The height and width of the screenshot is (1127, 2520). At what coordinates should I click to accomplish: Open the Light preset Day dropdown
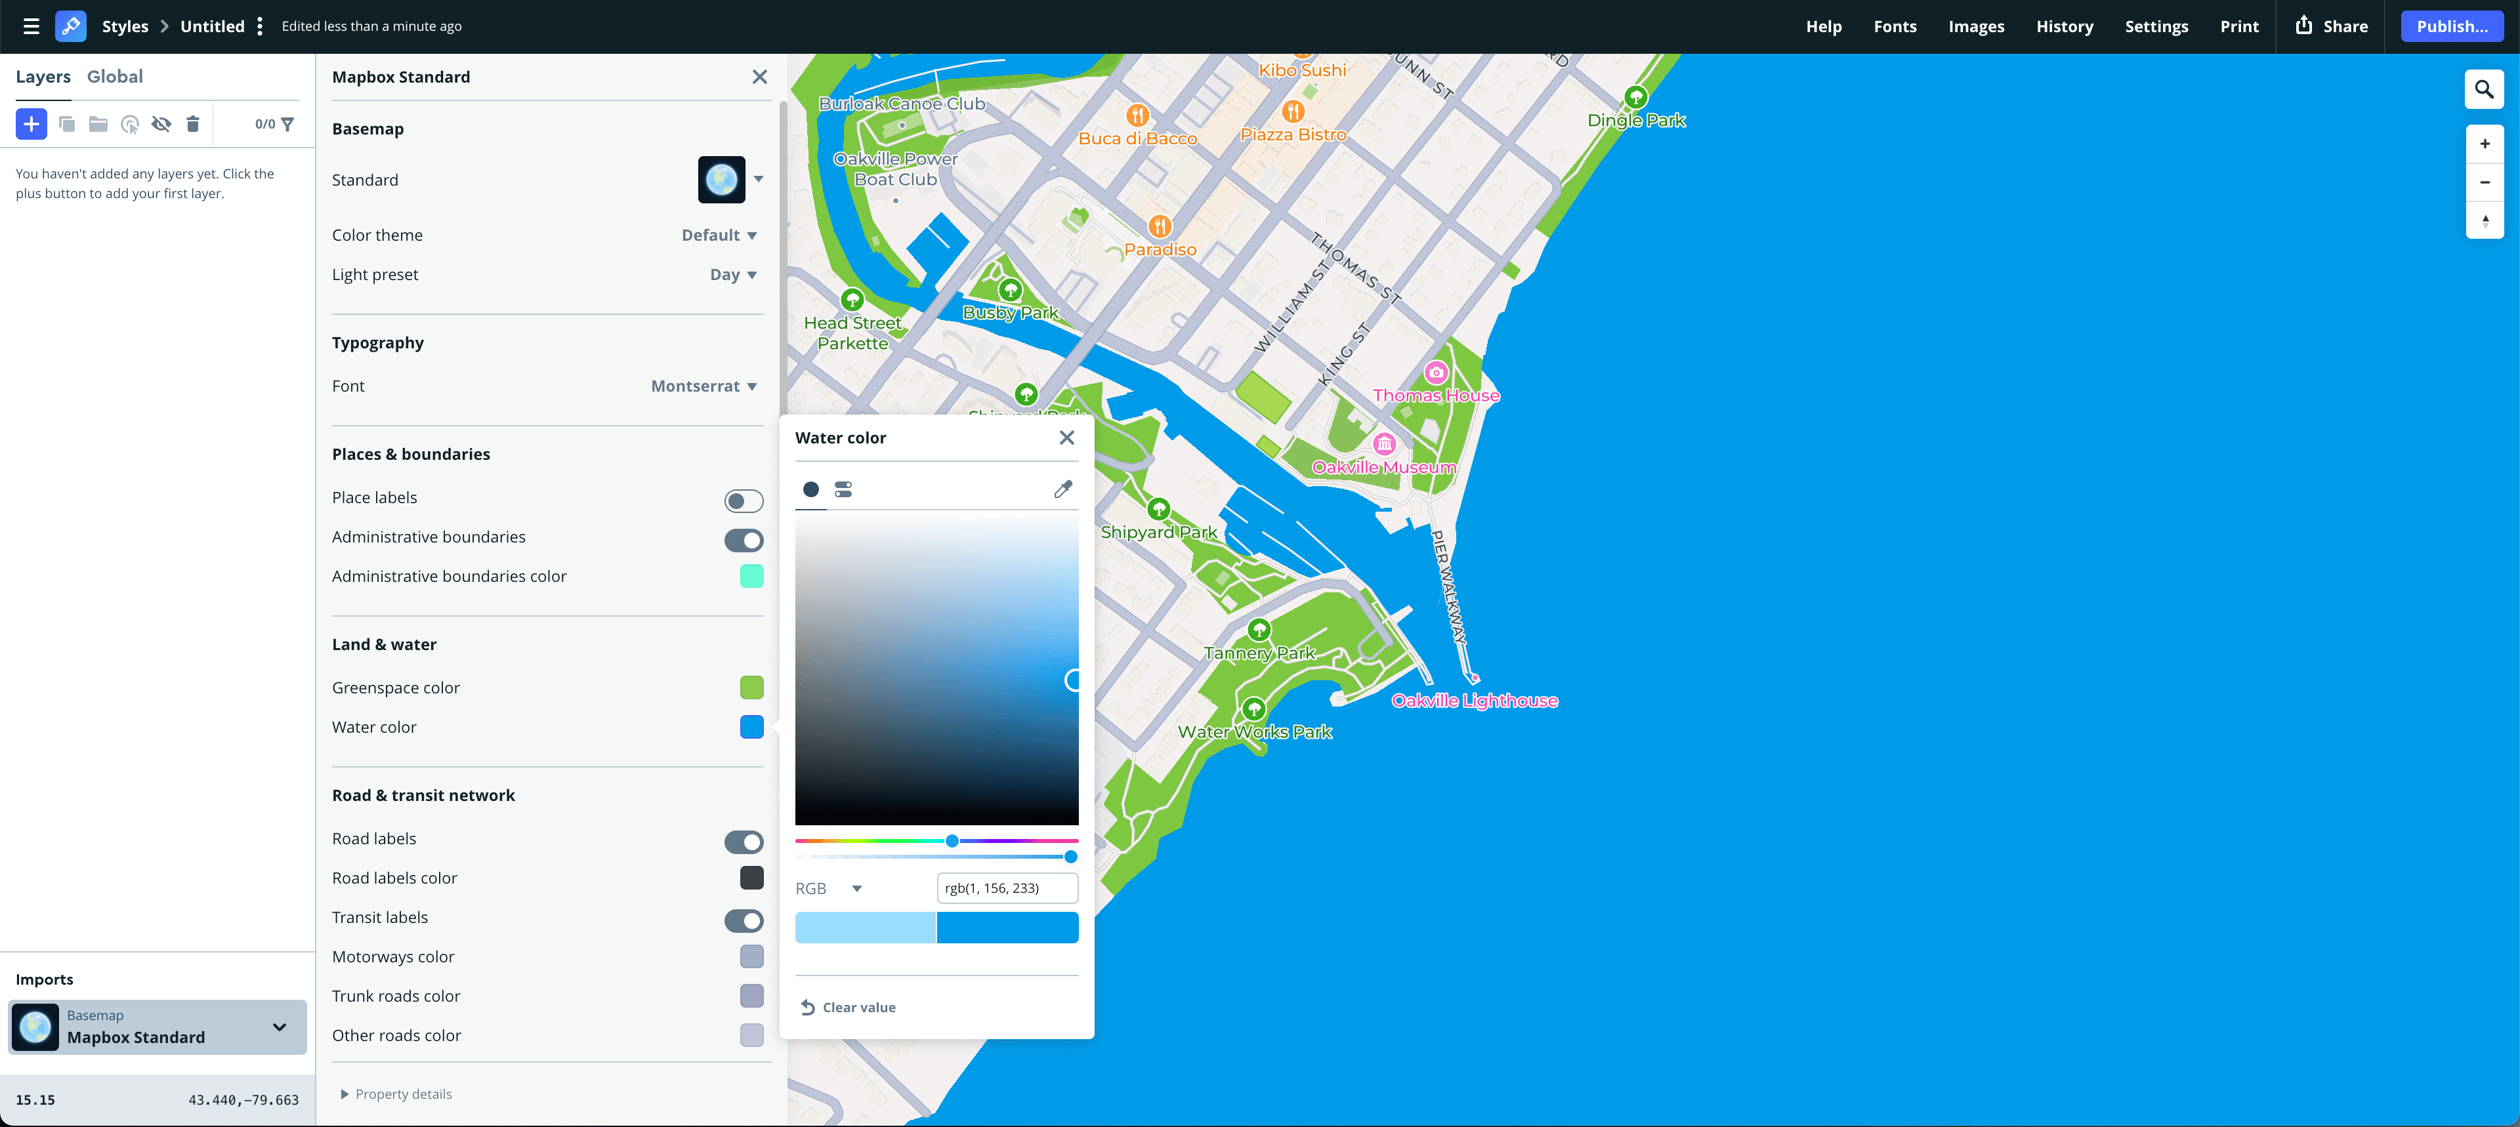pos(732,274)
